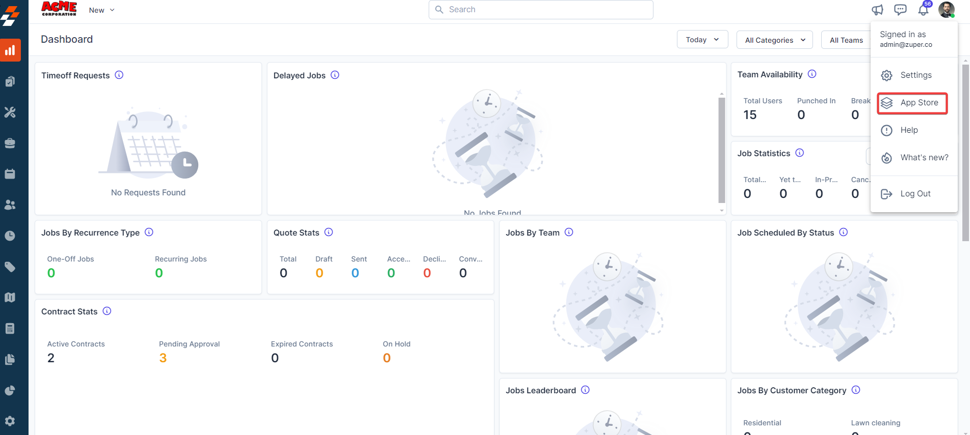
Task: Click the Pending Approval count
Action: coord(163,358)
